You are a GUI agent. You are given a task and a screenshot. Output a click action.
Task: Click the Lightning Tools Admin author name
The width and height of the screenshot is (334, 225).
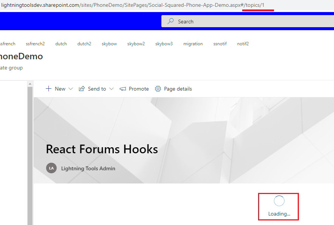88,168
